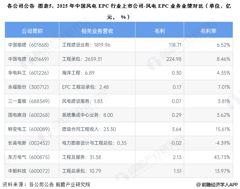Click the margin value 4.35%
This screenshot has width=240, height=189.
coord(223,73)
